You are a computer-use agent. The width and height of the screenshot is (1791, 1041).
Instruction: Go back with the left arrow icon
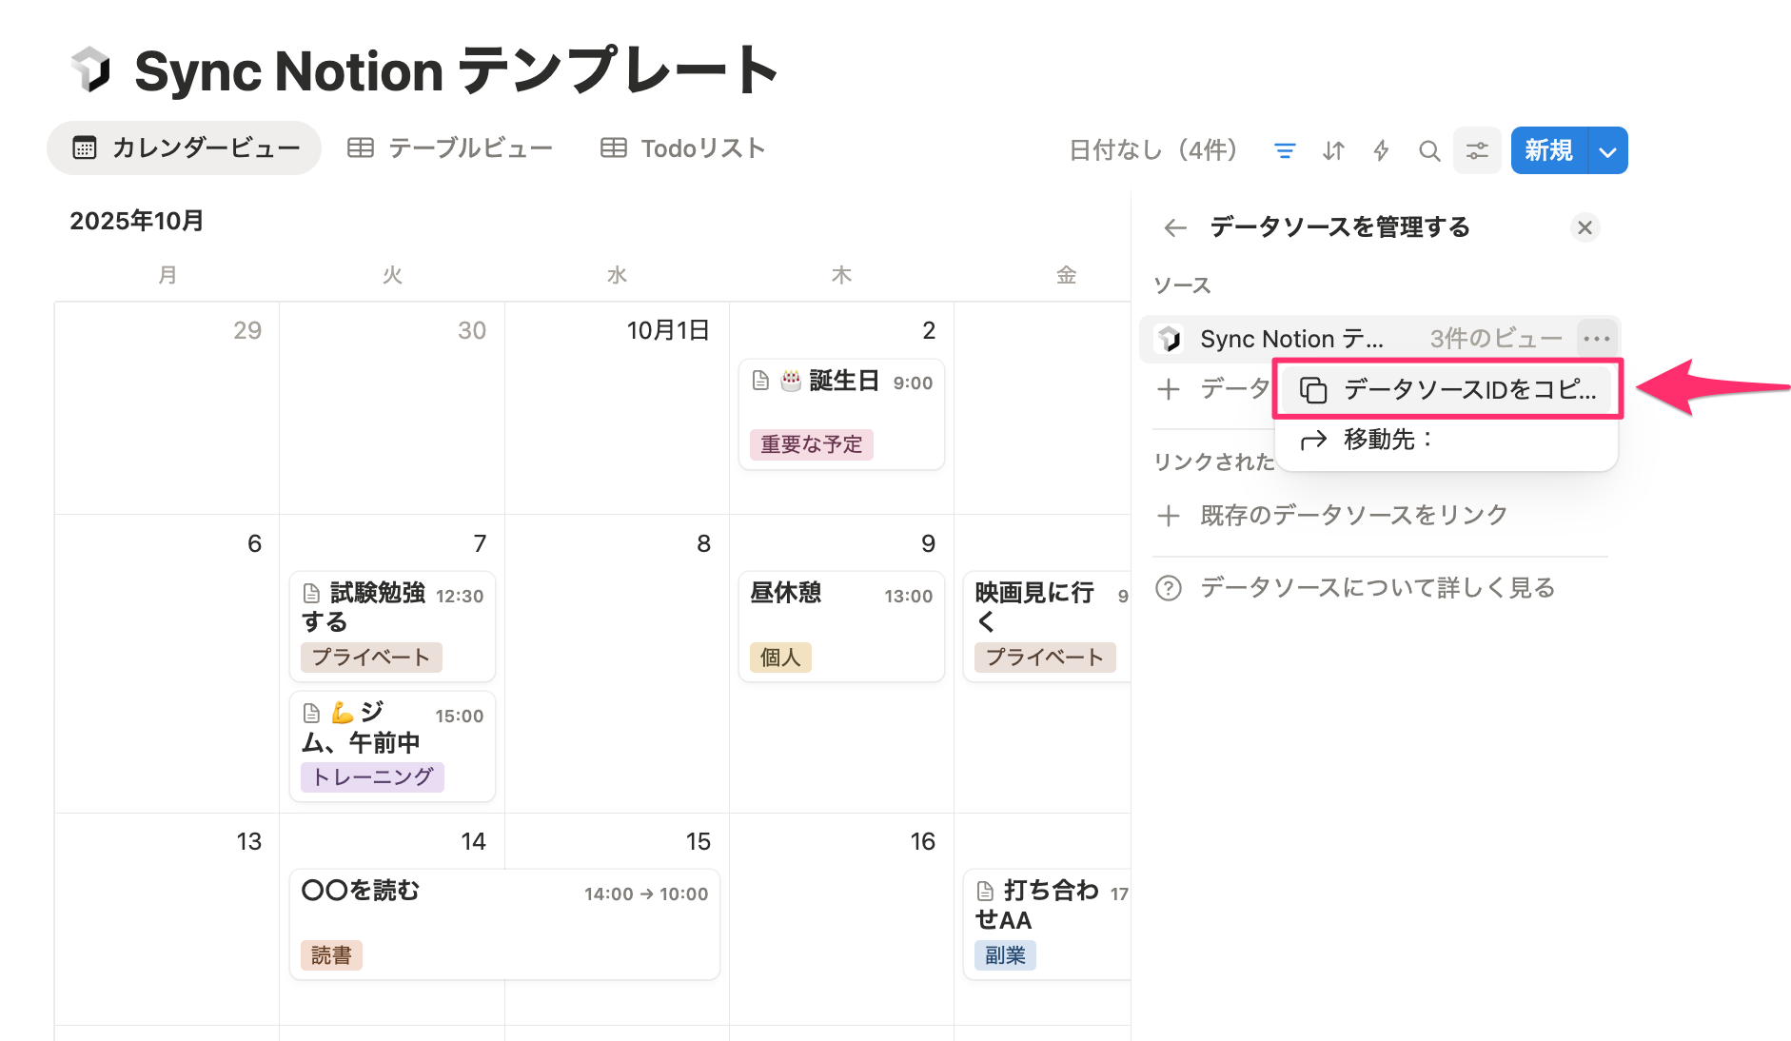pos(1175,227)
